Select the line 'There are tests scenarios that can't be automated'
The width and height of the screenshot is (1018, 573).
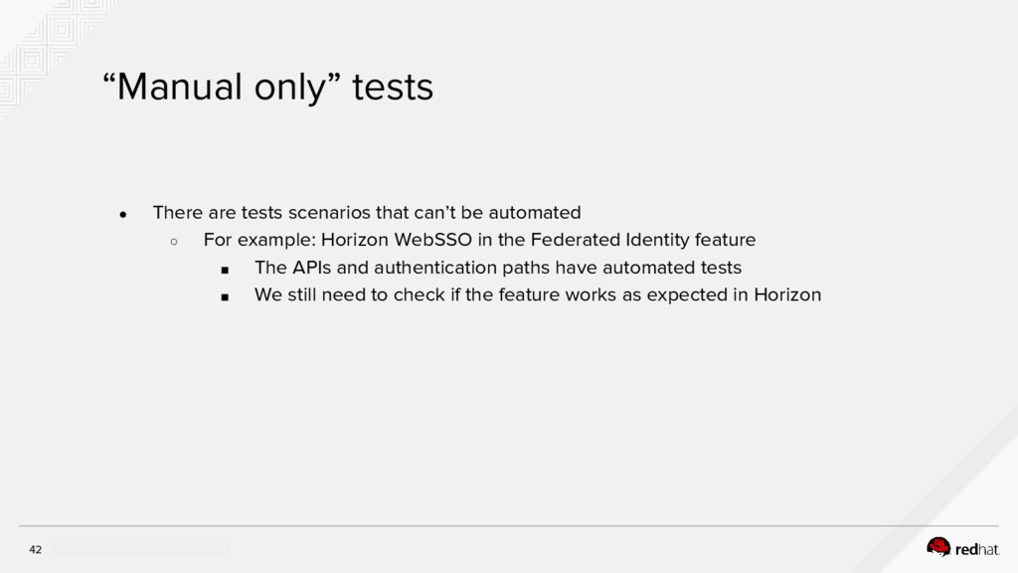pos(367,213)
